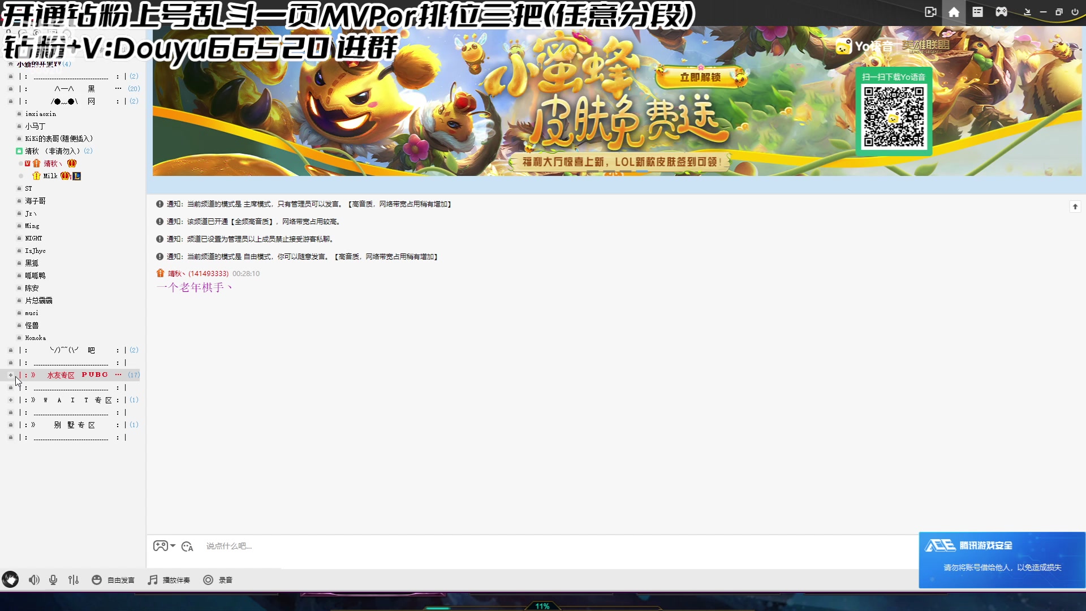Image resolution: width=1086 pixels, height=611 pixels.
Task: Click the QR code in the Yo语音 banner
Action: [x=894, y=117]
